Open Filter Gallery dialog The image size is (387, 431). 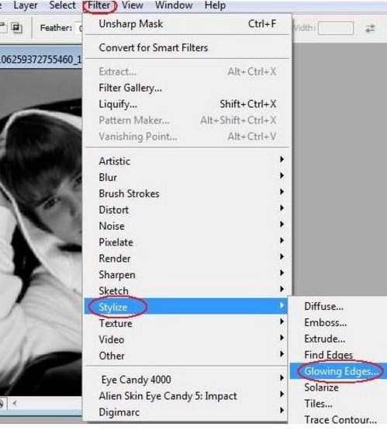point(187,88)
